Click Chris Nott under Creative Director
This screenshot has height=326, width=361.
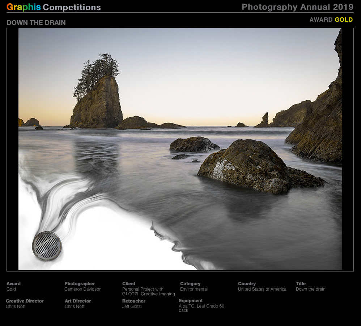(16, 306)
